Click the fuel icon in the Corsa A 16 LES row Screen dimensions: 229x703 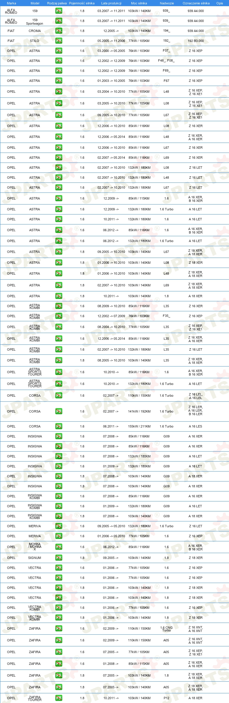59,426
